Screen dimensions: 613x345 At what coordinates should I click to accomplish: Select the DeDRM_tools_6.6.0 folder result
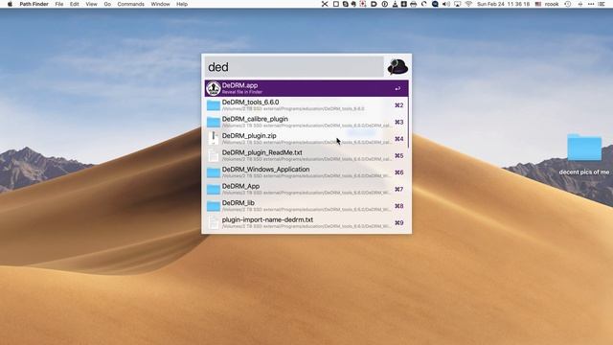point(306,105)
